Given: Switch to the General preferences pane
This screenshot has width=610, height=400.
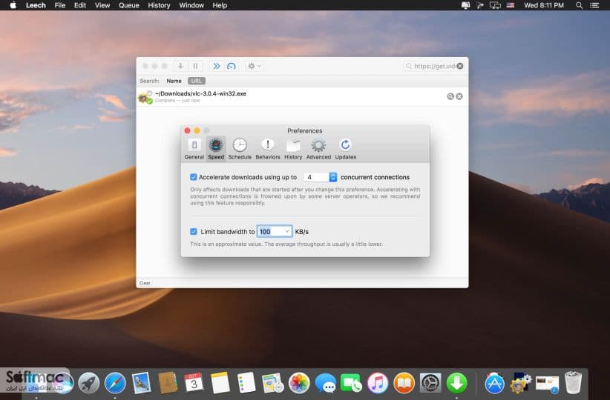Looking at the screenshot, I should pos(194,148).
